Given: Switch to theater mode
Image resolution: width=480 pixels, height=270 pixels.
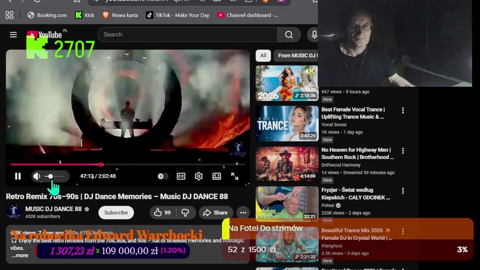Looking at the screenshot, I should coord(217,176).
